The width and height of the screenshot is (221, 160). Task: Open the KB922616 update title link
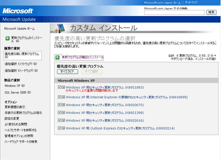point(105,120)
